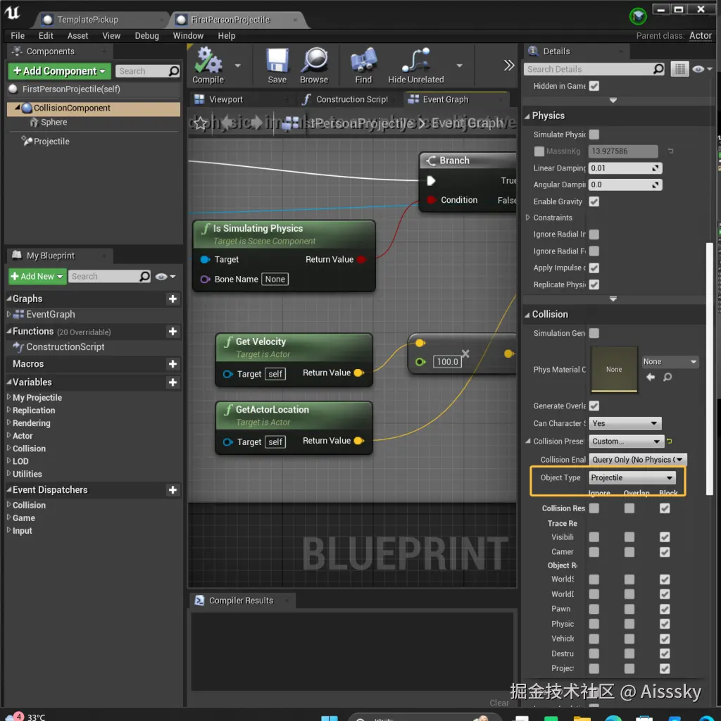721x721 pixels.
Task: Remove the vector pin with the X icon
Action: (x=465, y=353)
